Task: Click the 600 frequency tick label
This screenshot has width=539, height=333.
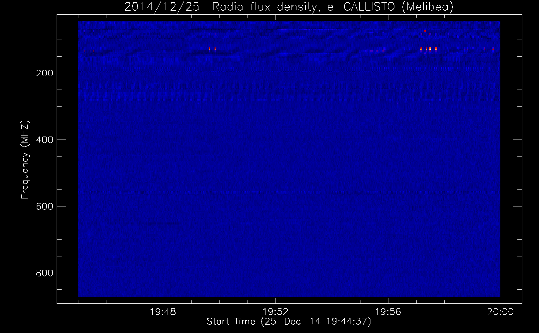Action: (x=44, y=206)
